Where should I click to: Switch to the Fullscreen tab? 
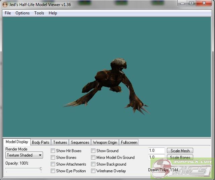[x=129, y=142]
